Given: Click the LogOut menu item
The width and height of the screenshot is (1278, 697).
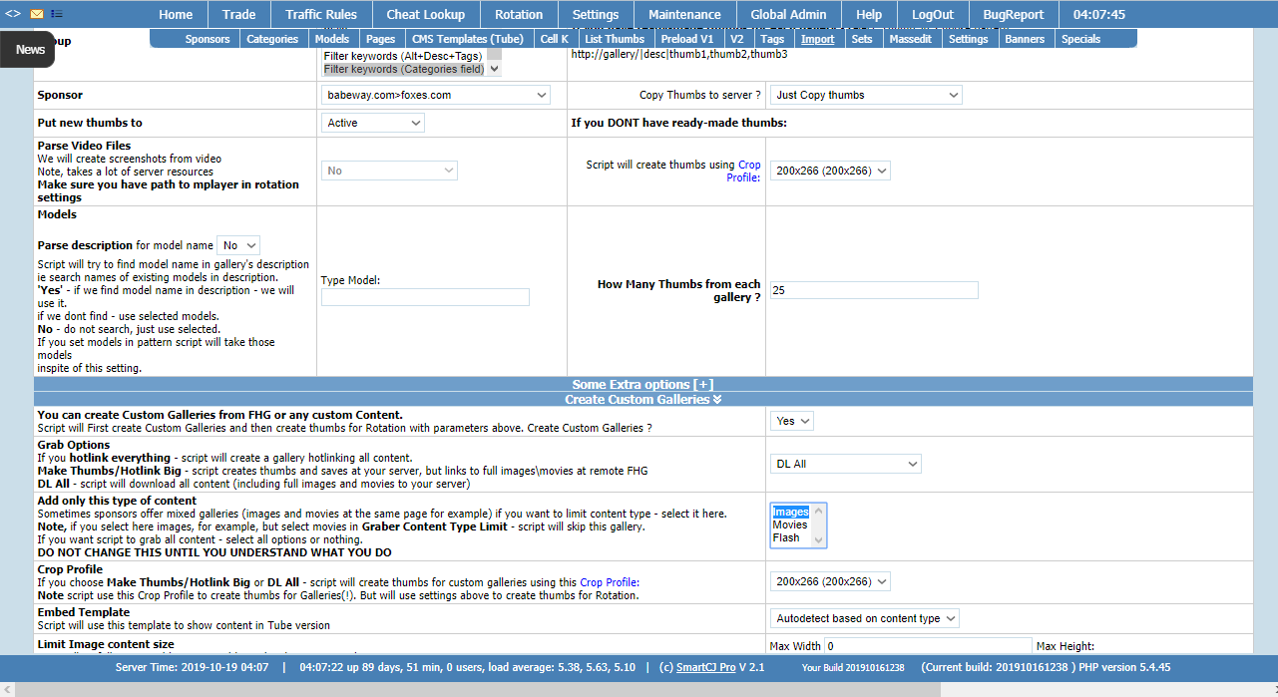Looking at the screenshot, I should coord(933,14).
